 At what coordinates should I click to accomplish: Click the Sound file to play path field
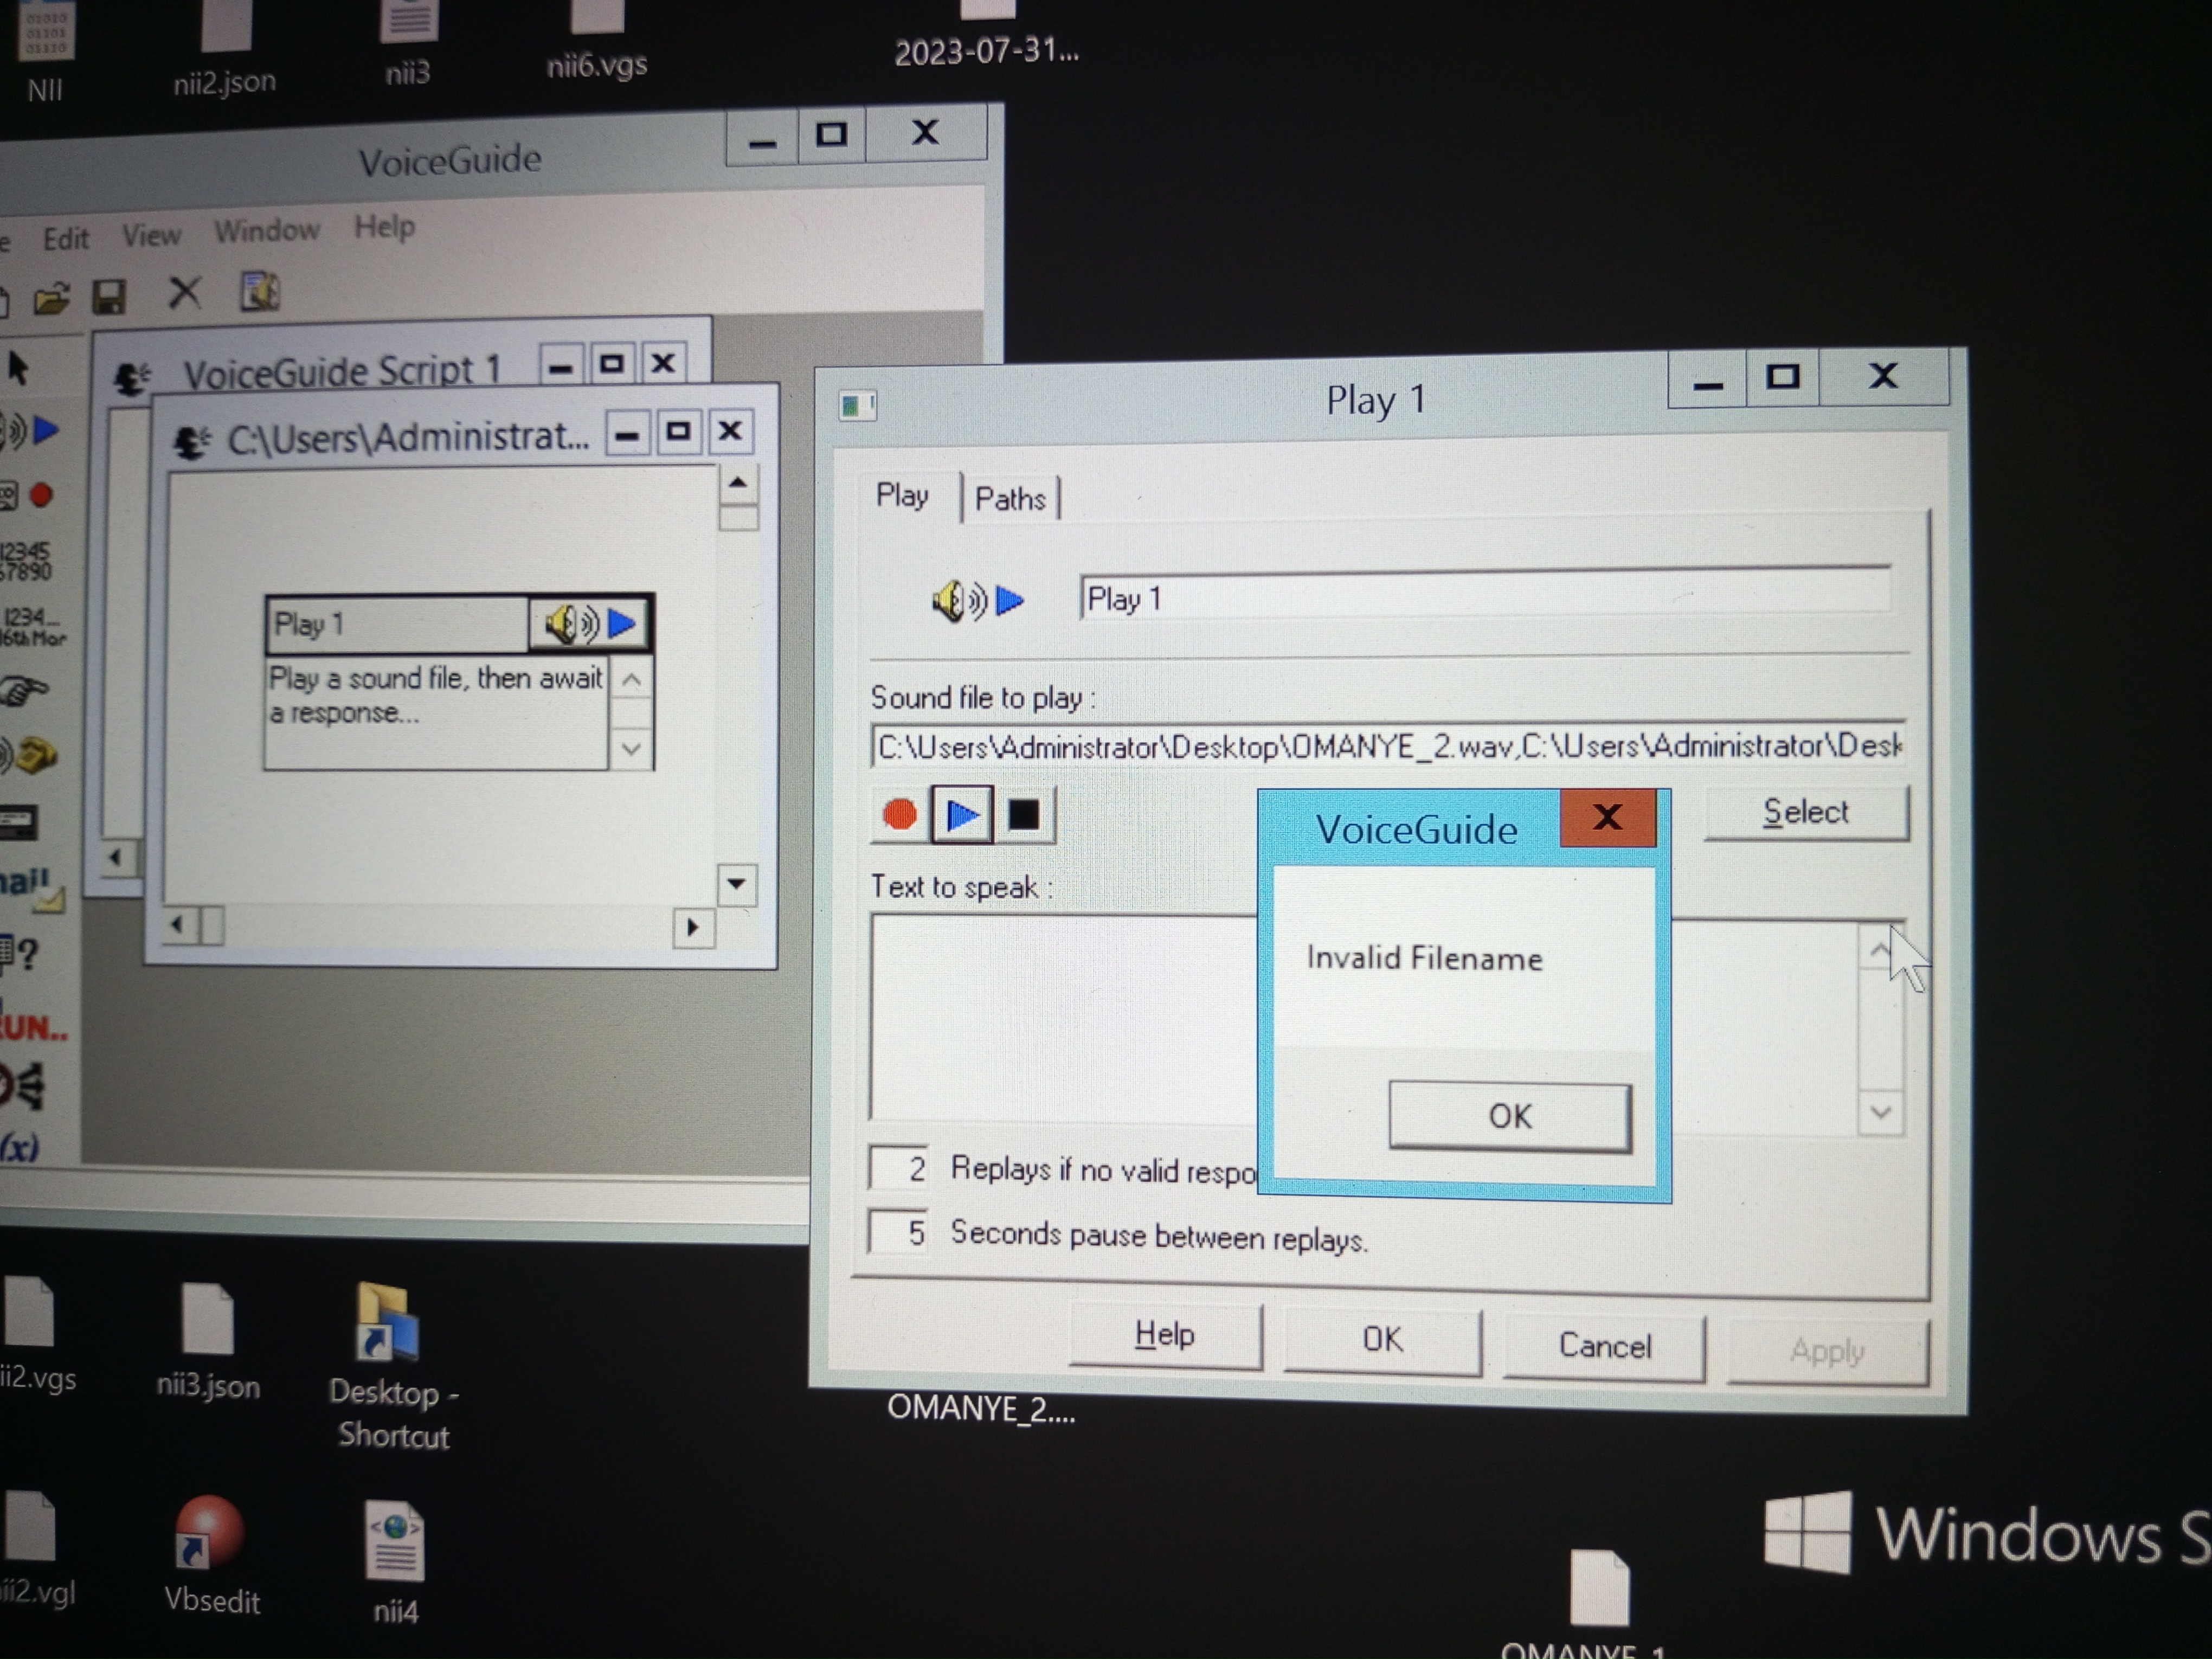(x=1388, y=746)
